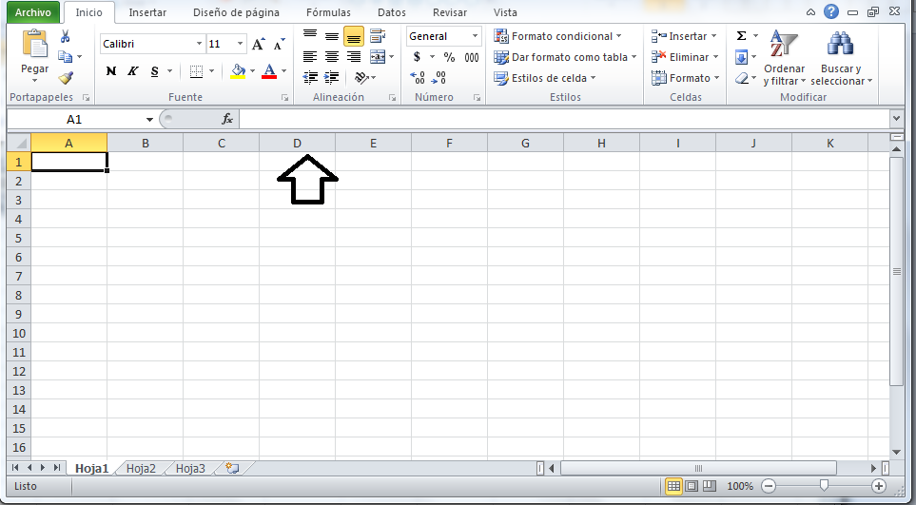
Task: Click the yellow fill color swatch
Action: point(238,71)
